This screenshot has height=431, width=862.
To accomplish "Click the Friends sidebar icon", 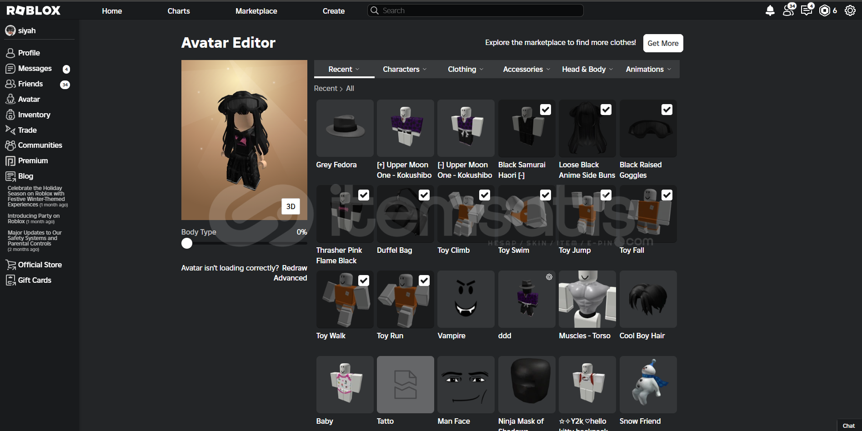I will click(10, 84).
